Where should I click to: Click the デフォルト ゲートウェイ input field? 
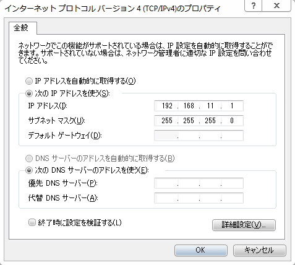pos(199,136)
